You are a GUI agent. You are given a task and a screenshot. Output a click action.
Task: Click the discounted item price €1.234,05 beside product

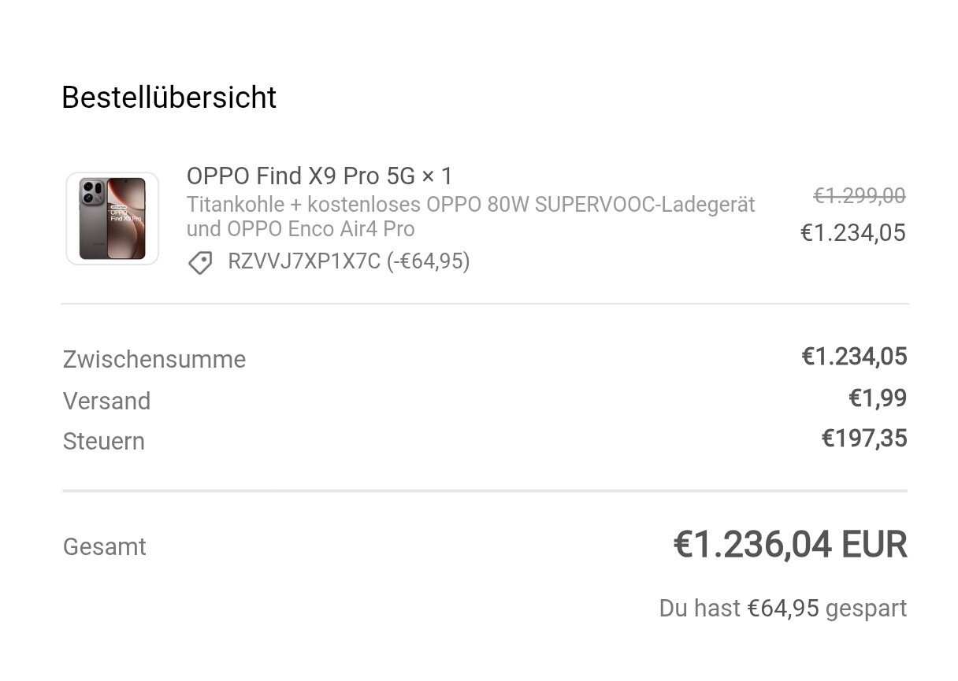tap(852, 233)
